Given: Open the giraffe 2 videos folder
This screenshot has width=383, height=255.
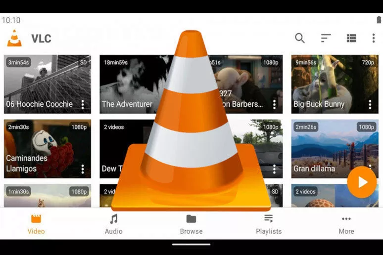Looking at the screenshot, I should [x=335, y=196].
